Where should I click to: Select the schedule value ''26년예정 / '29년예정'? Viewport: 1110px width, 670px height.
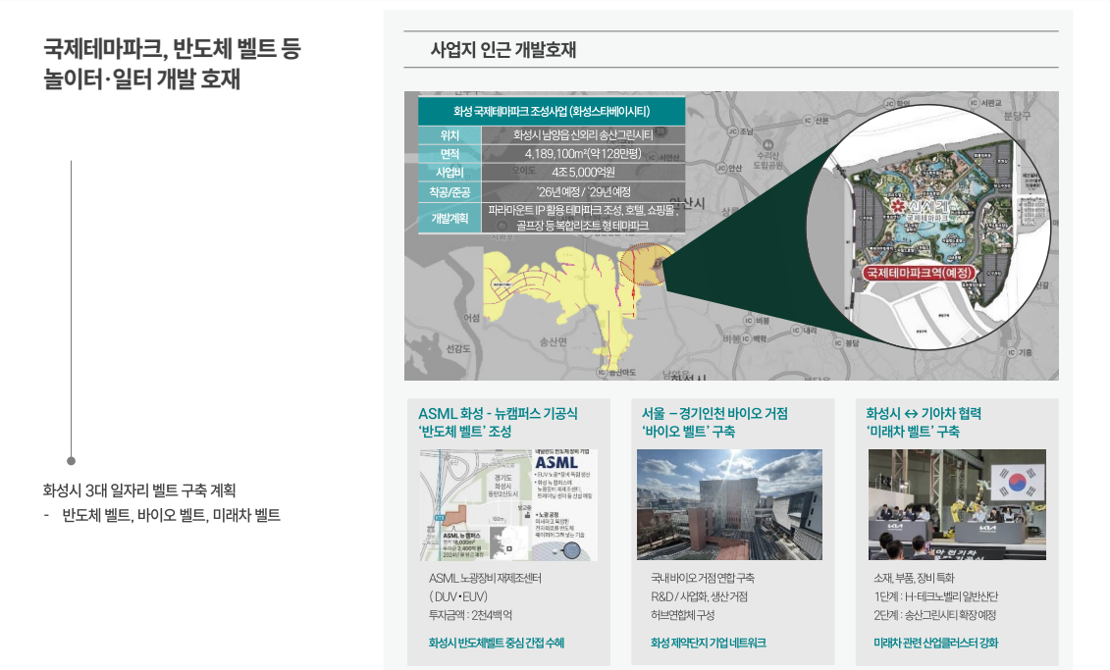pos(583,191)
